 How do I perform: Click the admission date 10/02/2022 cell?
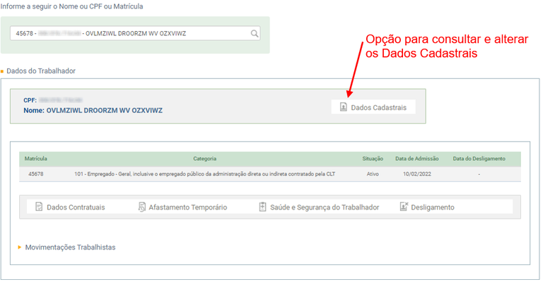click(417, 173)
